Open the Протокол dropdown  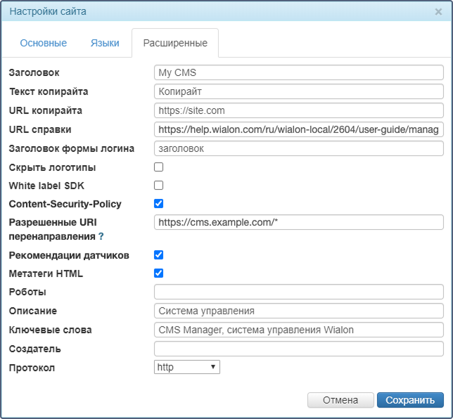pyautogui.click(x=186, y=367)
